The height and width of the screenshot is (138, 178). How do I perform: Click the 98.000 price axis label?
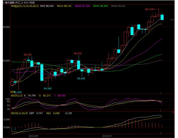click(x=6, y=27)
